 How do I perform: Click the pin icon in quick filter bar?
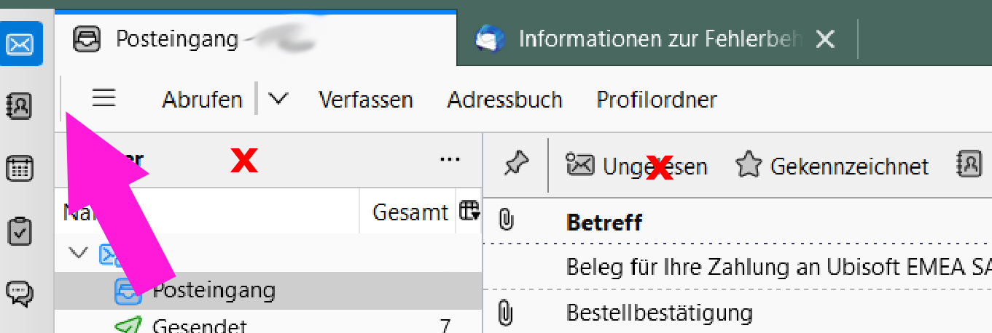point(515,166)
